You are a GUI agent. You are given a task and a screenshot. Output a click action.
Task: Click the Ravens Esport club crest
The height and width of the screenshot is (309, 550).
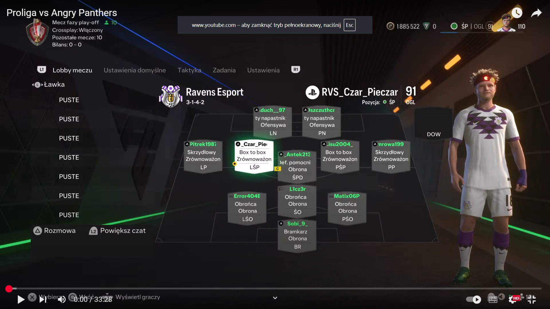171,96
